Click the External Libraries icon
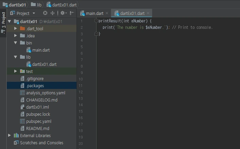 (16, 135)
